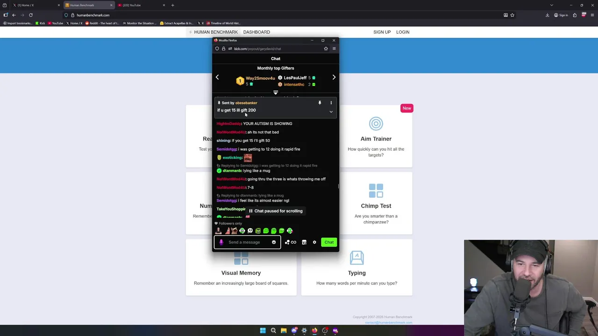Open the DASHBOARD link on Human Benchmark
The height and width of the screenshot is (336, 598).
256,32
